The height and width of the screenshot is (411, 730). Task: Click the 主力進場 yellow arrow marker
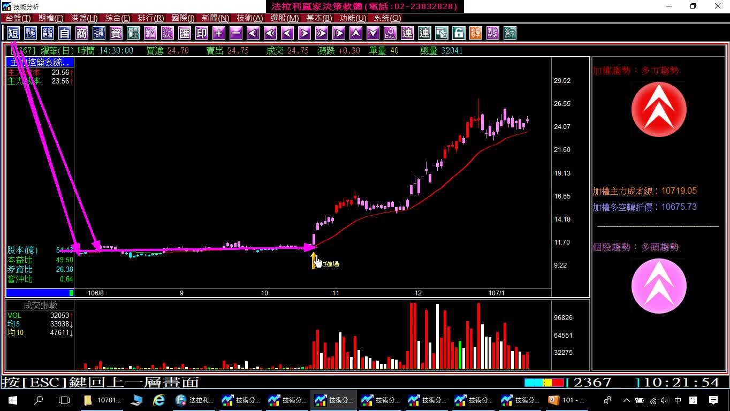(x=314, y=261)
